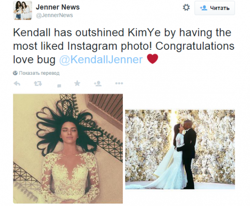Screen dimensions: 250x206
Task: Click the Jenner News display name
Action: [58, 8]
